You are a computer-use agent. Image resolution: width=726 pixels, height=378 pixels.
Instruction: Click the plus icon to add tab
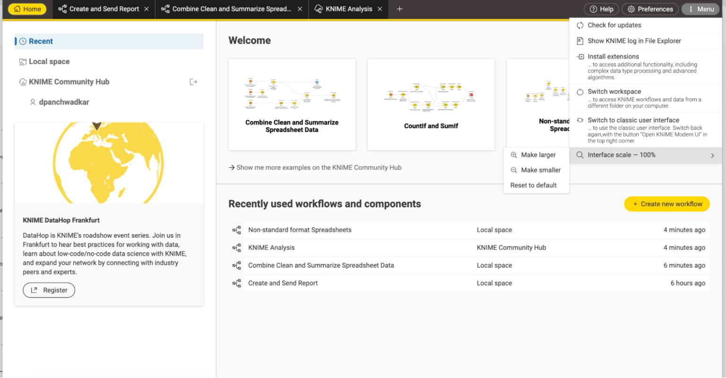click(399, 9)
